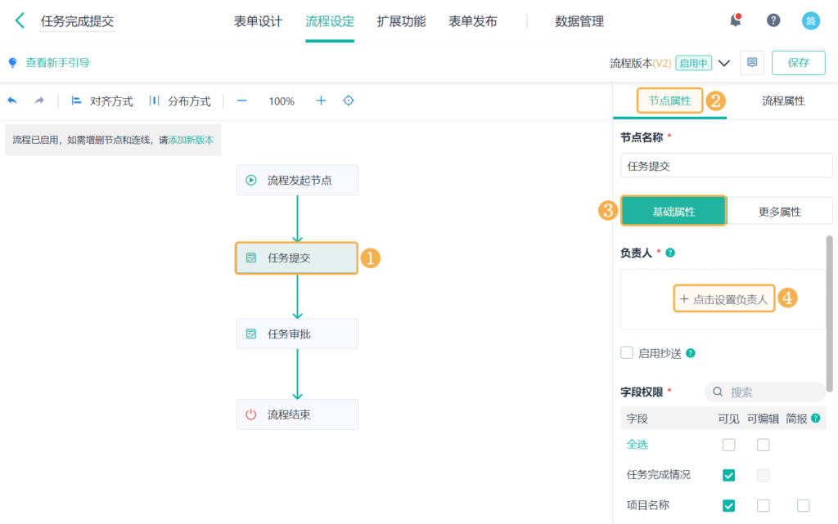Viewport: 838px width, 524px height.
Task: Click the 简 avatar icon
Action: coord(810,20)
